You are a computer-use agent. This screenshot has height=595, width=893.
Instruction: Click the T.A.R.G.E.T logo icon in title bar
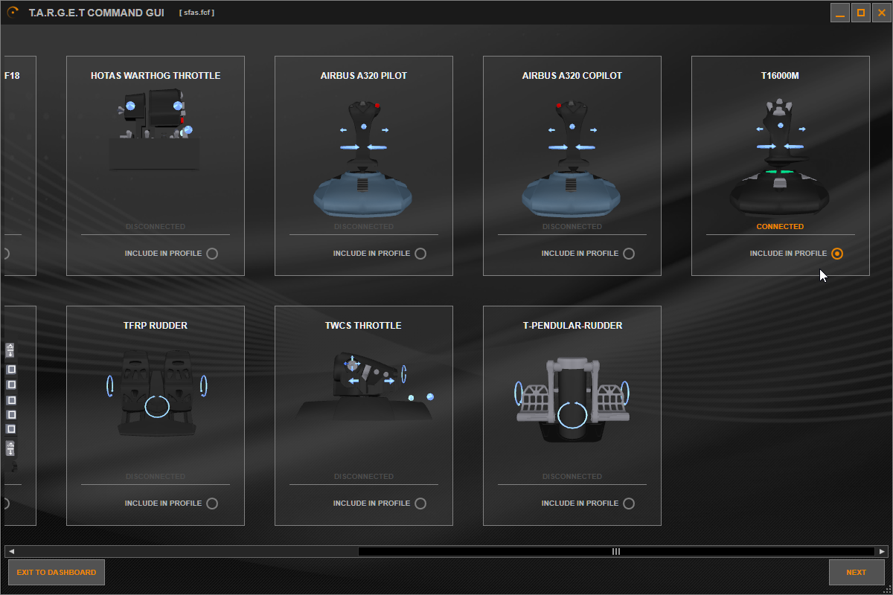(13, 13)
